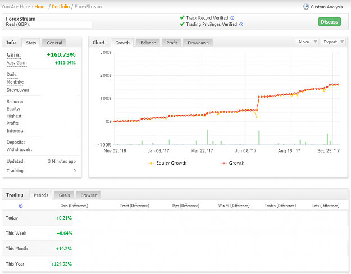351x274 pixels.
Task: Select the Profit chart tab
Action: [x=172, y=43]
